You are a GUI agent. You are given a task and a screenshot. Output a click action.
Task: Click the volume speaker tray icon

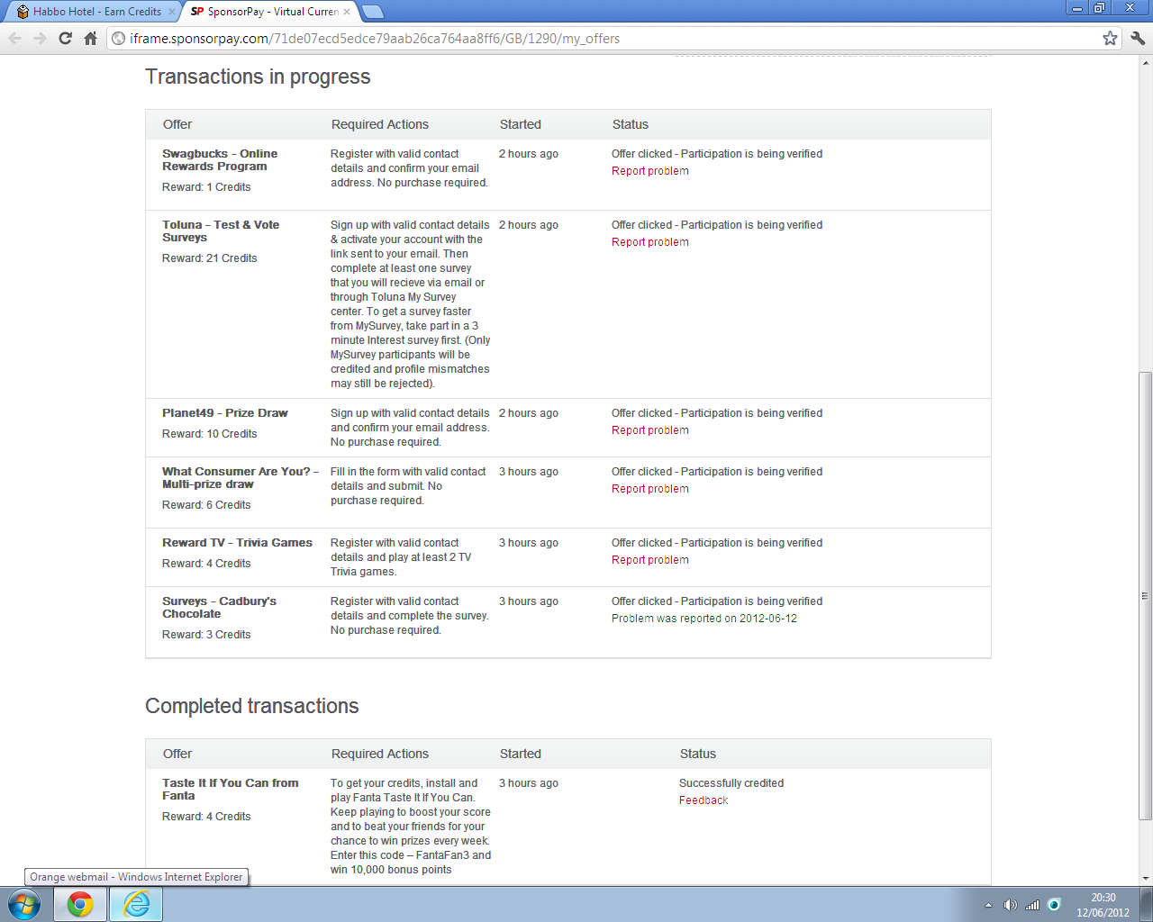[1011, 905]
